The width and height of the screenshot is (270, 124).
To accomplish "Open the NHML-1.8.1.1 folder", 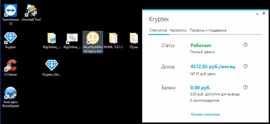I will pos(113,41).
